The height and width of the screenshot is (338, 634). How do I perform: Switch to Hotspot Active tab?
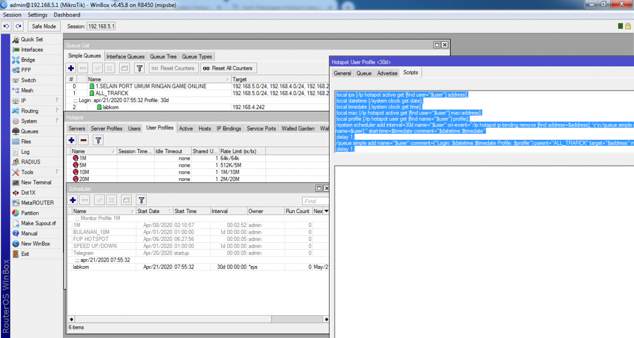(x=186, y=128)
